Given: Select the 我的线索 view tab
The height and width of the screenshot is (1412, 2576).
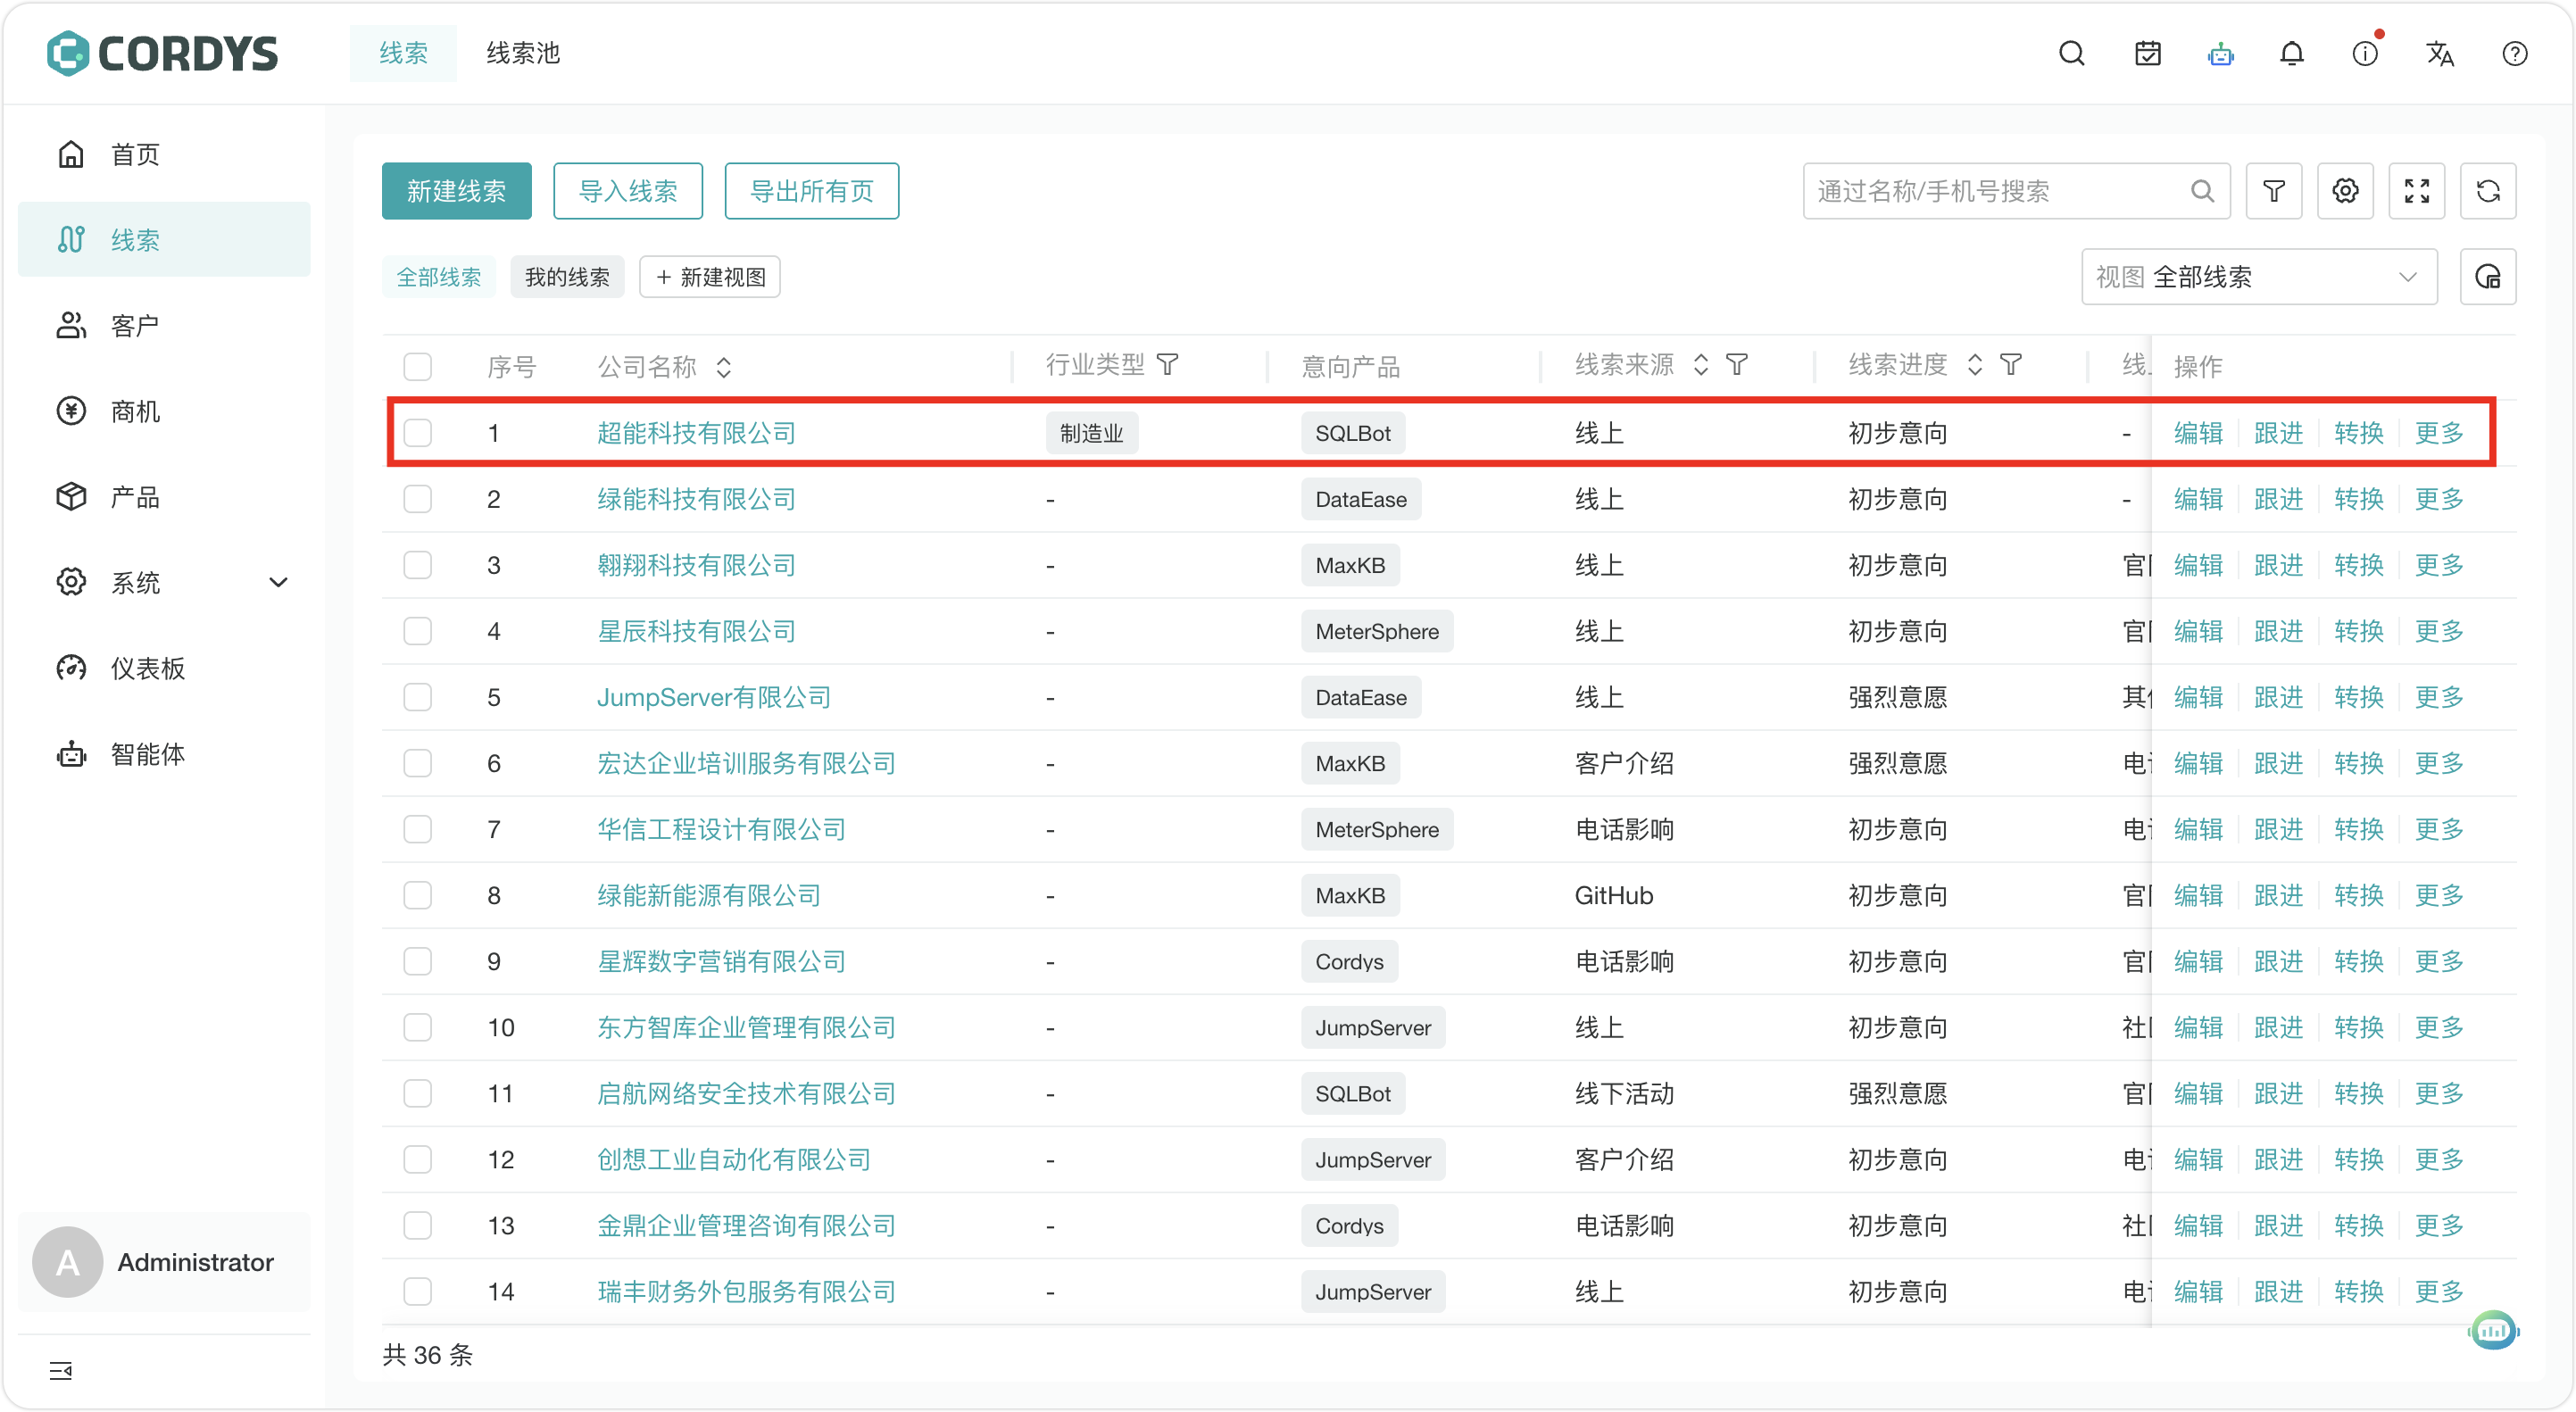Looking at the screenshot, I should [567, 277].
